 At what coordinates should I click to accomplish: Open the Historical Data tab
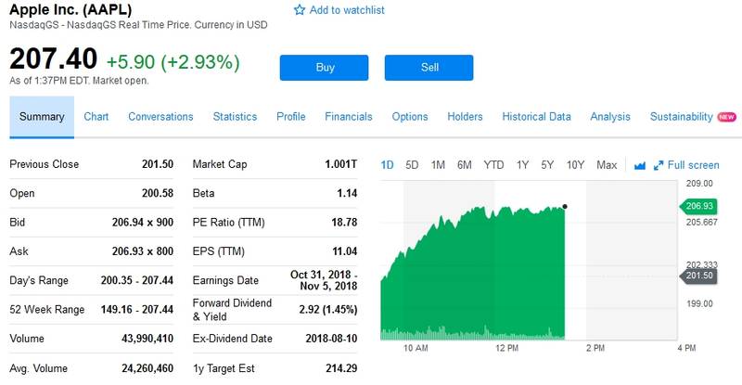pyautogui.click(x=536, y=117)
